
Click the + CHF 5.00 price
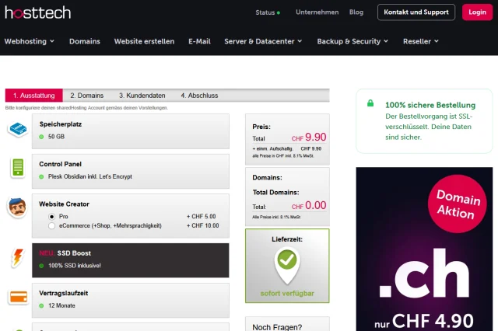click(202, 217)
